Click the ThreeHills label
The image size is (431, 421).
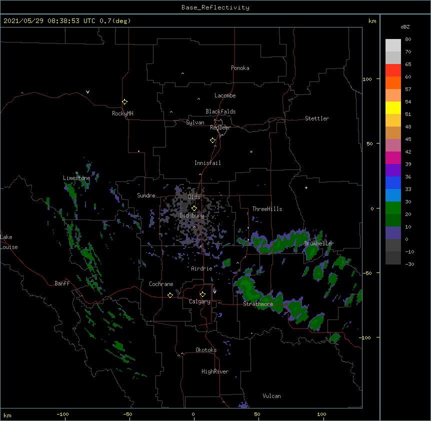point(267,209)
